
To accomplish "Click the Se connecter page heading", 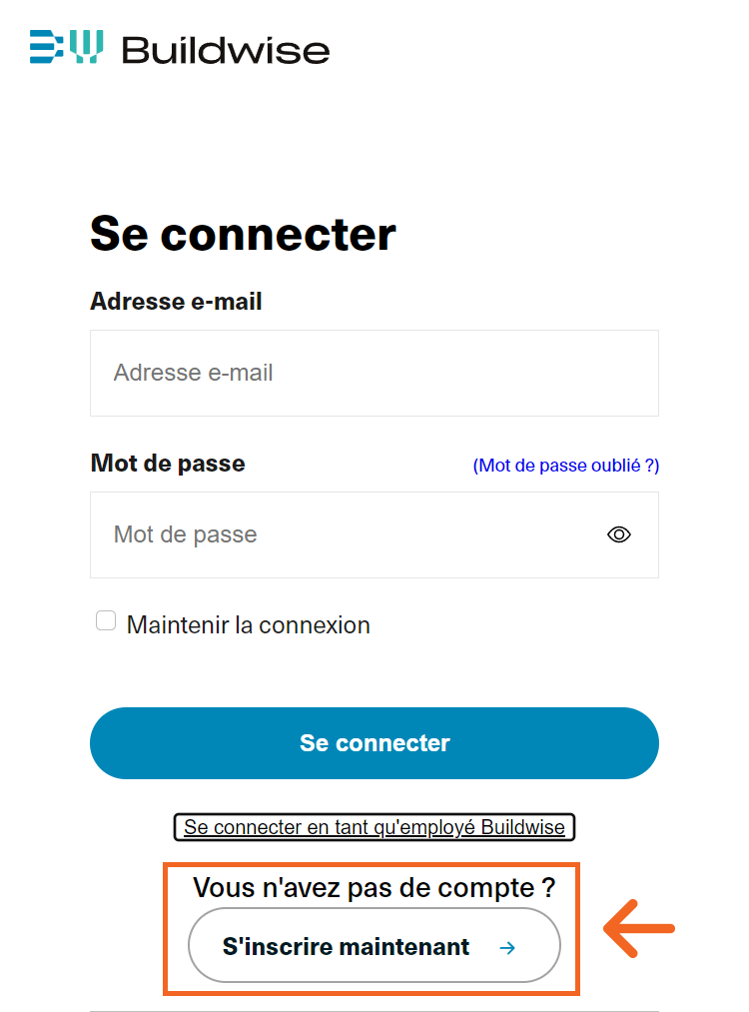I will click(243, 234).
